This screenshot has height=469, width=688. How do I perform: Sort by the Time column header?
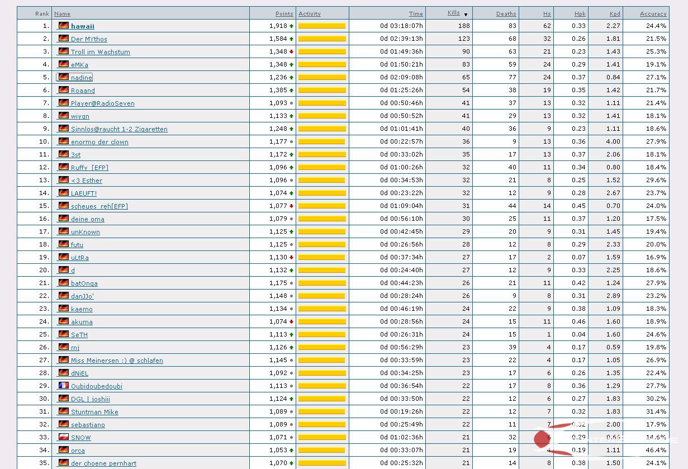(x=416, y=13)
